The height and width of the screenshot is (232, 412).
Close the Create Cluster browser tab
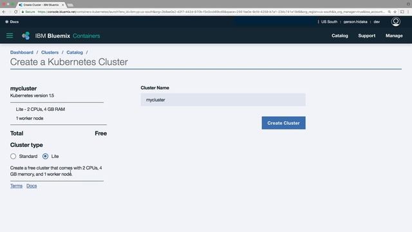click(x=63, y=5)
